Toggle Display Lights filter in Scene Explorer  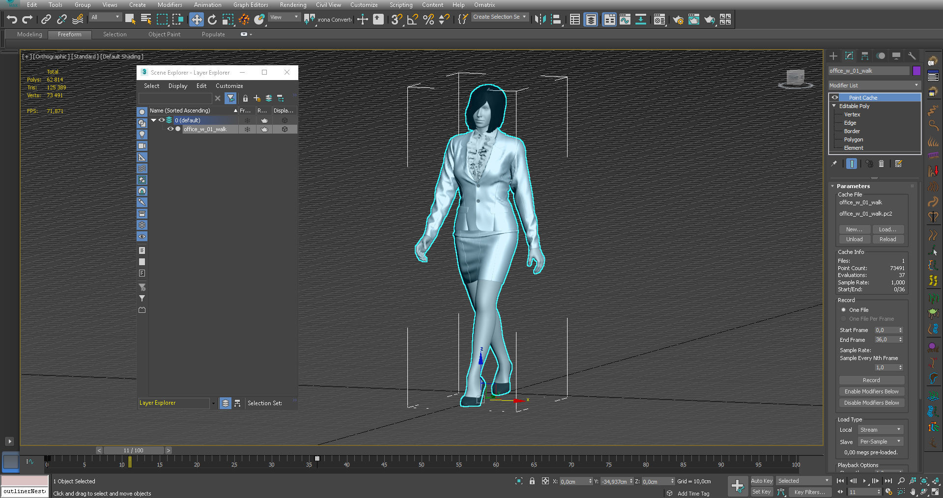click(142, 135)
